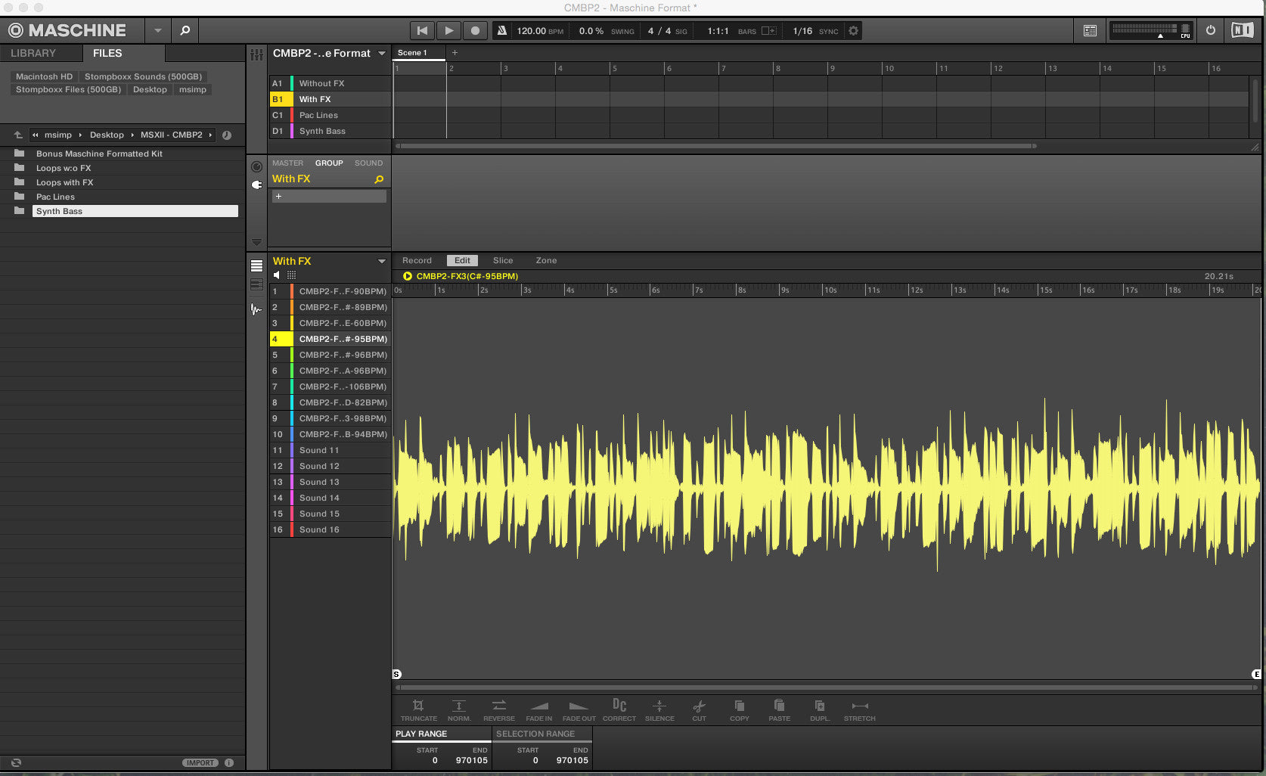Screen dimensions: 1266x776
Task: Expand the With FX group dropdown arrow
Action: pos(382,261)
